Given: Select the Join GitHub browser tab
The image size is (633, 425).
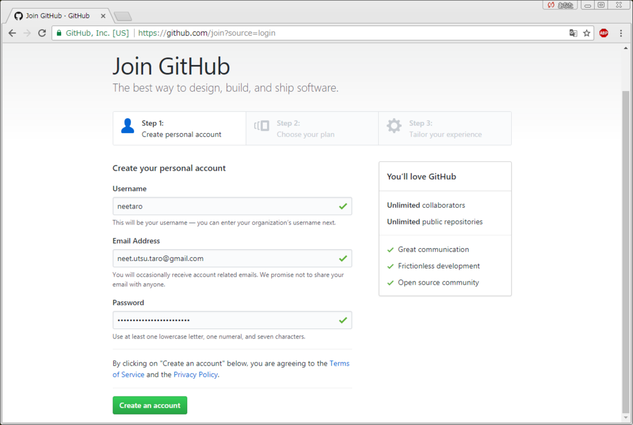Looking at the screenshot, I should point(57,15).
